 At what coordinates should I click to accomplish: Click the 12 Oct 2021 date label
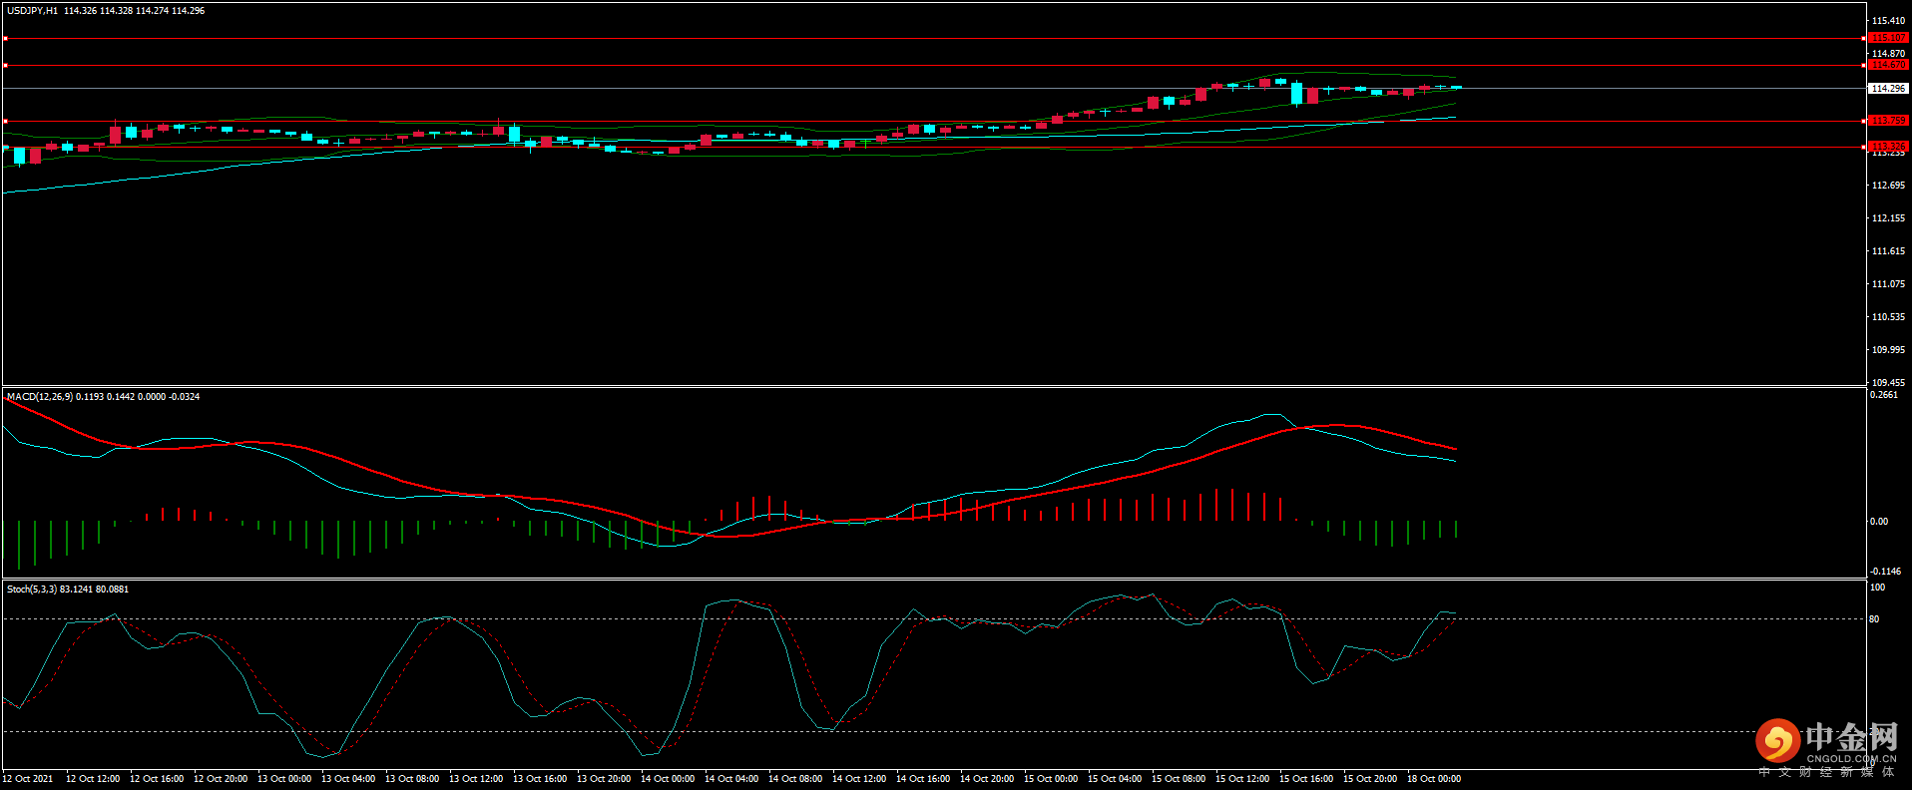pos(28,779)
